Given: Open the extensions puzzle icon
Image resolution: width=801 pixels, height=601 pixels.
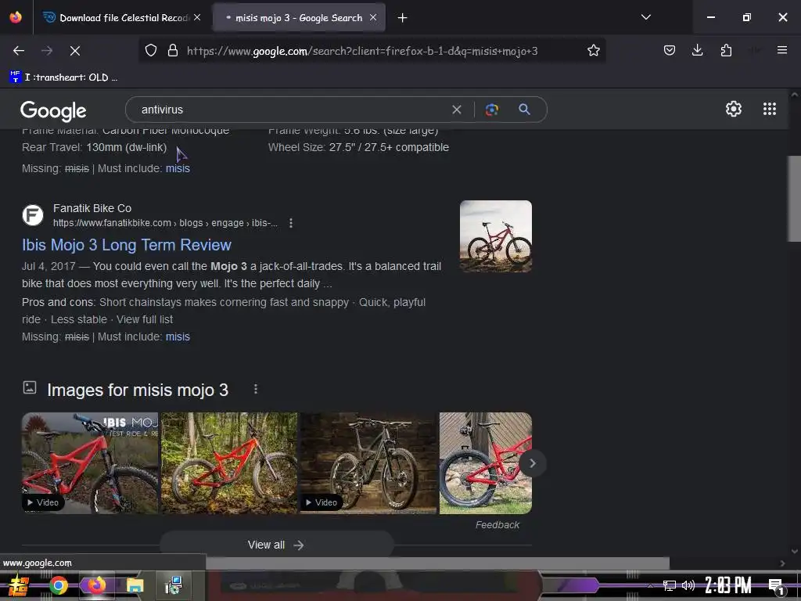Looking at the screenshot, I should (x=726, y=51).
